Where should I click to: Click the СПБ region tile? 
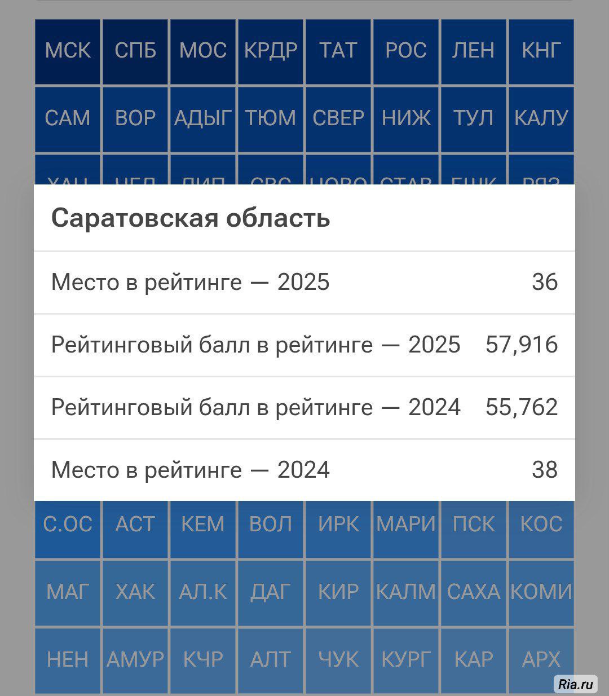[135, 51]
